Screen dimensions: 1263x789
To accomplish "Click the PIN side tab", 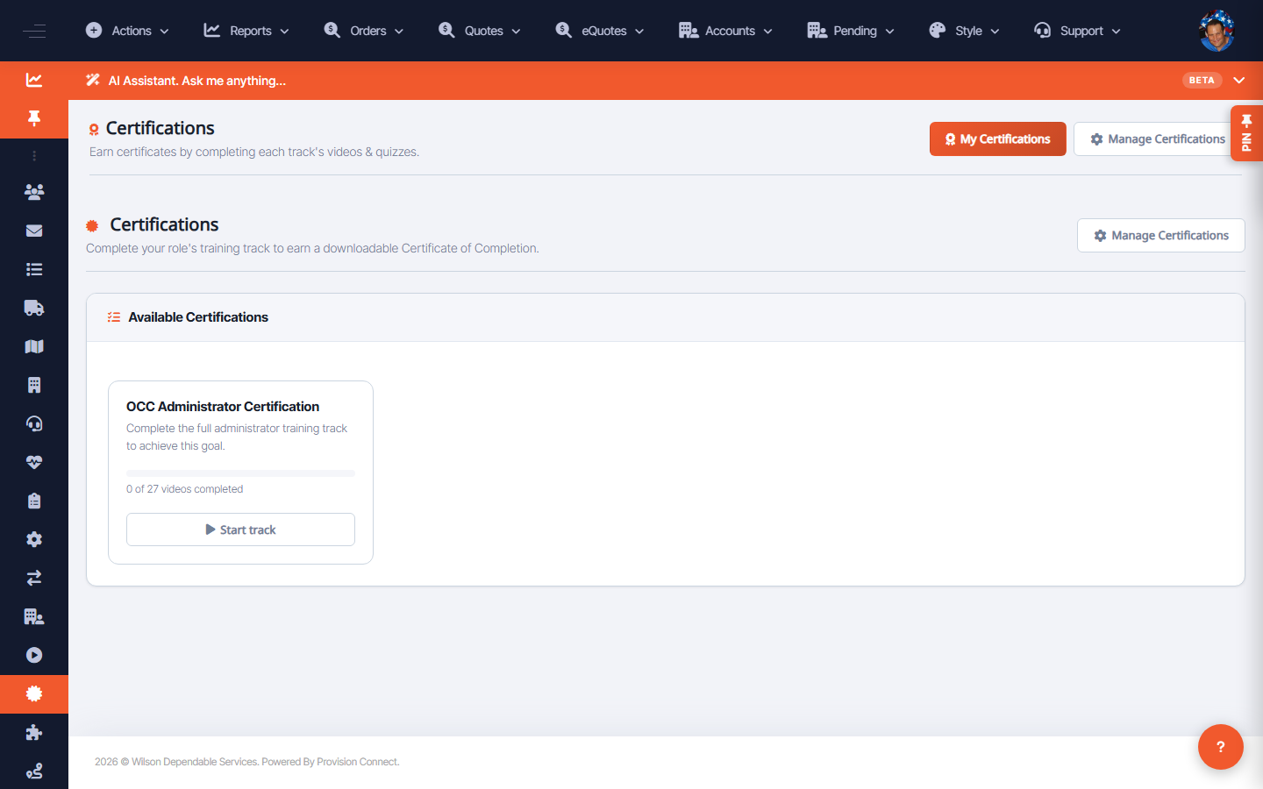I will [x=1246, y=133].
